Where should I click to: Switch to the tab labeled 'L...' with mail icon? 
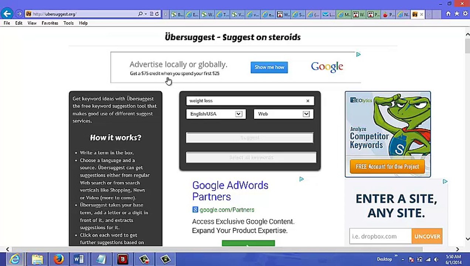click(328, 14)
